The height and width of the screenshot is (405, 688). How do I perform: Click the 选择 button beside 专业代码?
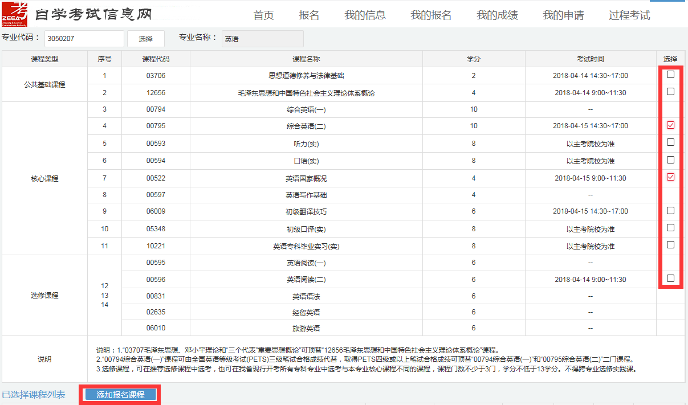point(145,39)
